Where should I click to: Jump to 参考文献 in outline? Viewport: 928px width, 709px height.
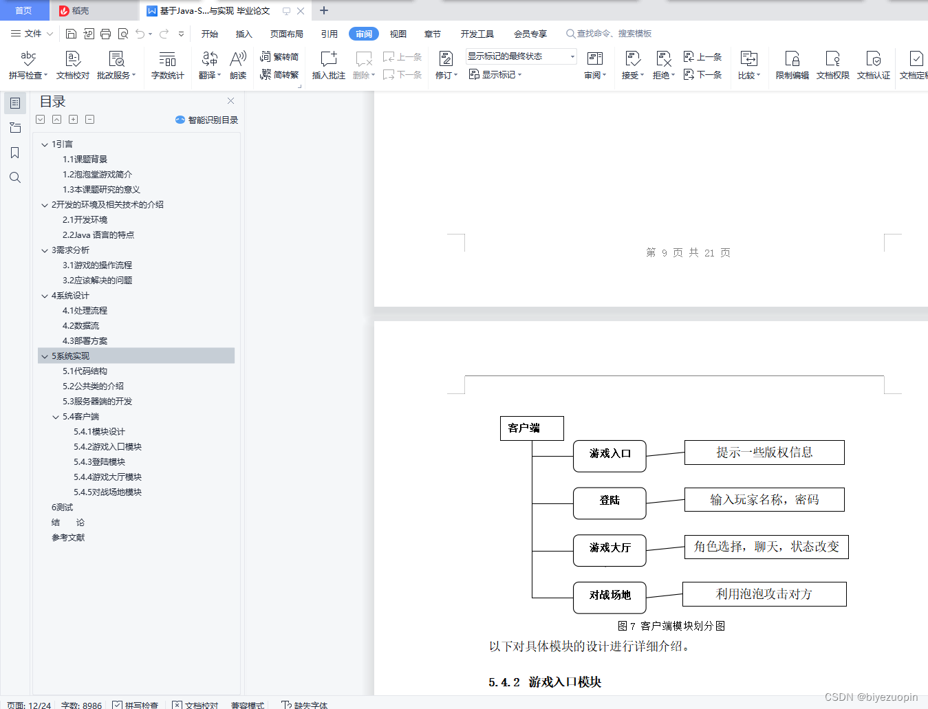[x=68, y=538]
